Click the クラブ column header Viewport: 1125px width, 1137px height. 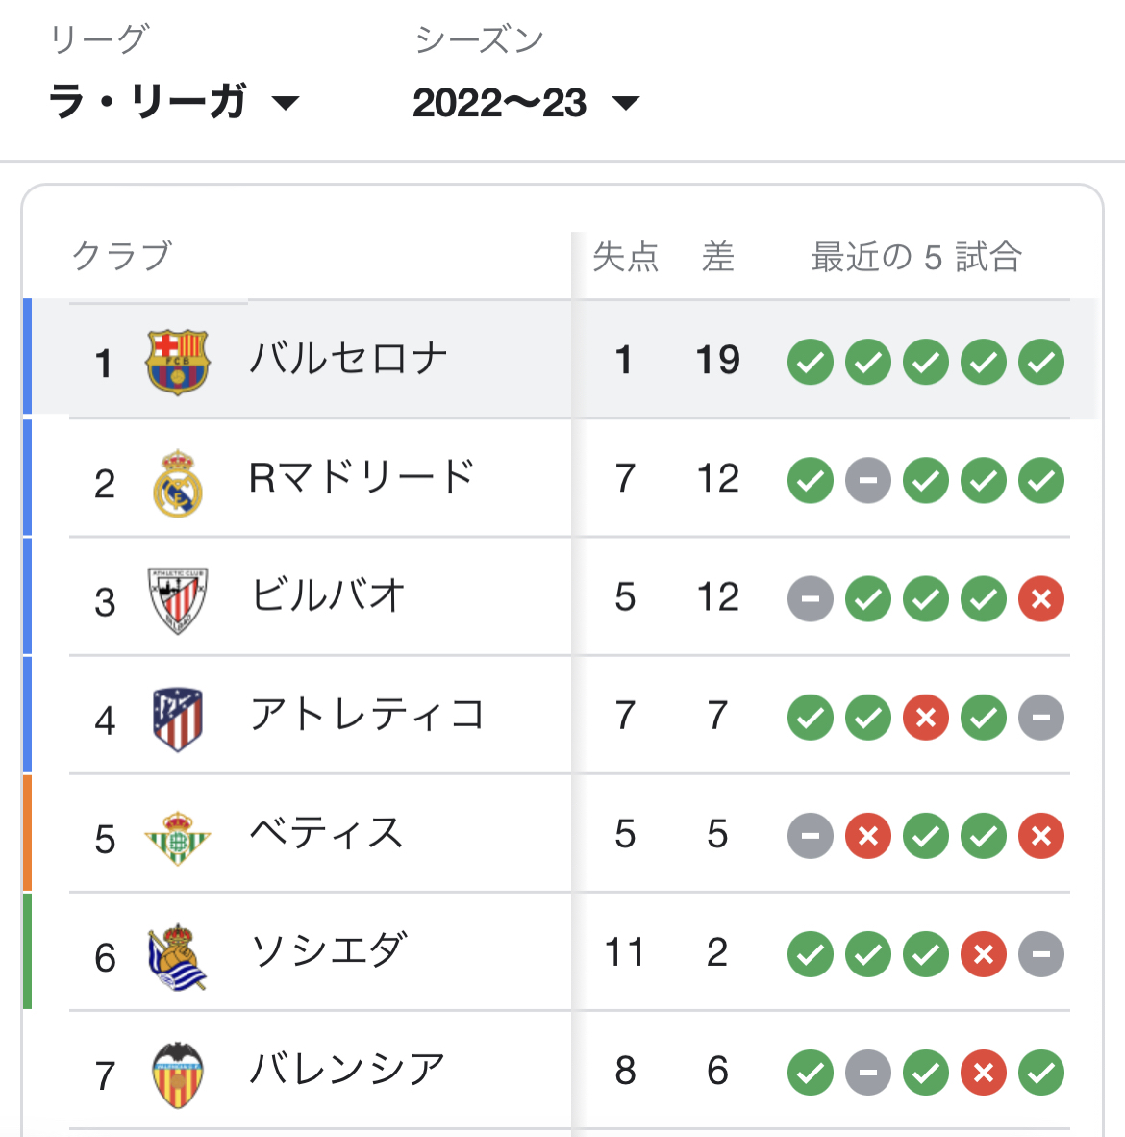coord(121,257)
